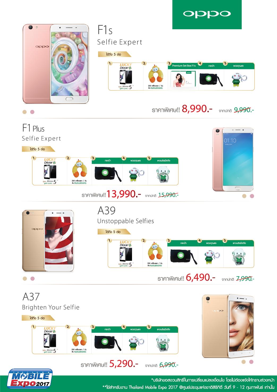Click the F1s neck pillow gift icon

156,76
